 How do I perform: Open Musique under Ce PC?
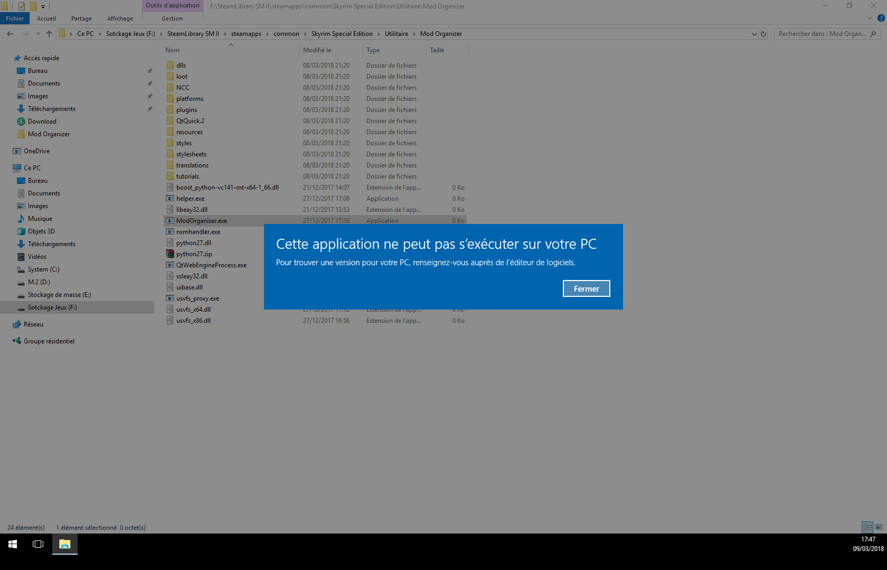tap(40, 219)
